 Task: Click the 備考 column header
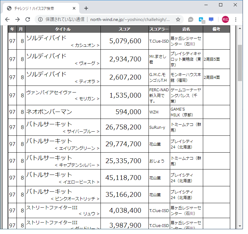click(x=217, y=29)
